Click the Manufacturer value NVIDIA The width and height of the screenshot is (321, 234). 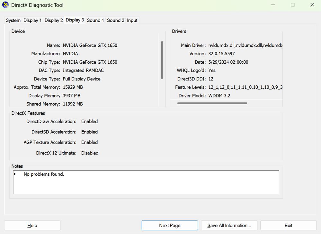pyautogui.click(x=70, y=54)
